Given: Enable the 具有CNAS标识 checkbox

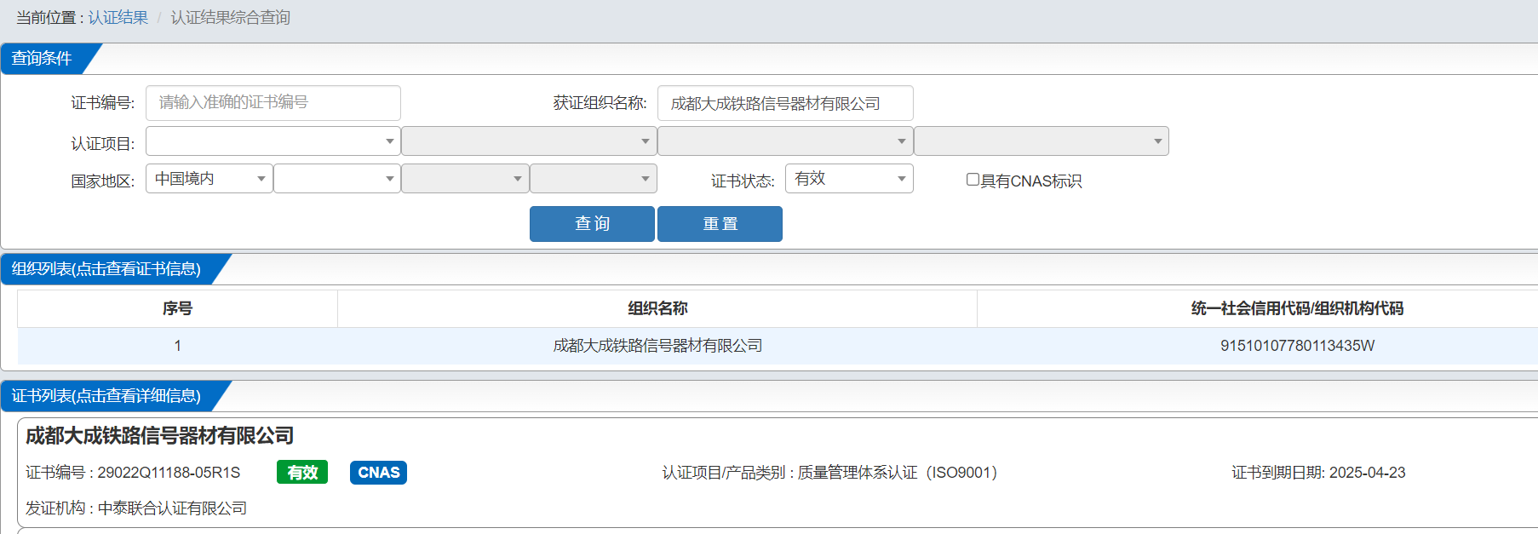Looking at the screenshot, I should point(973,180).
